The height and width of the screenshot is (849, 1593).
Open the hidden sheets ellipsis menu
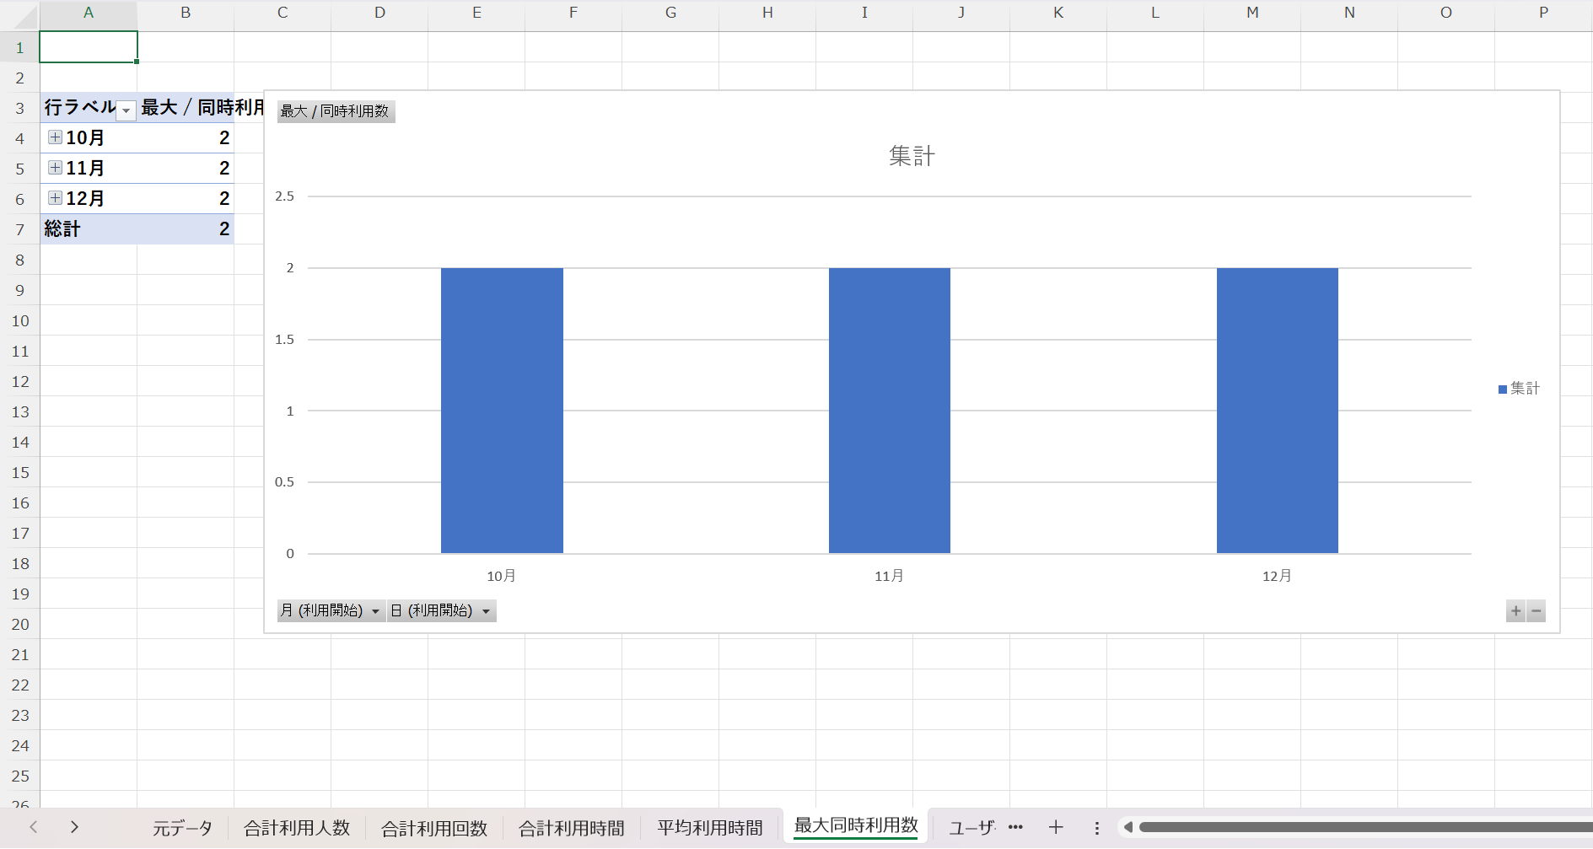click(1015, 828)
